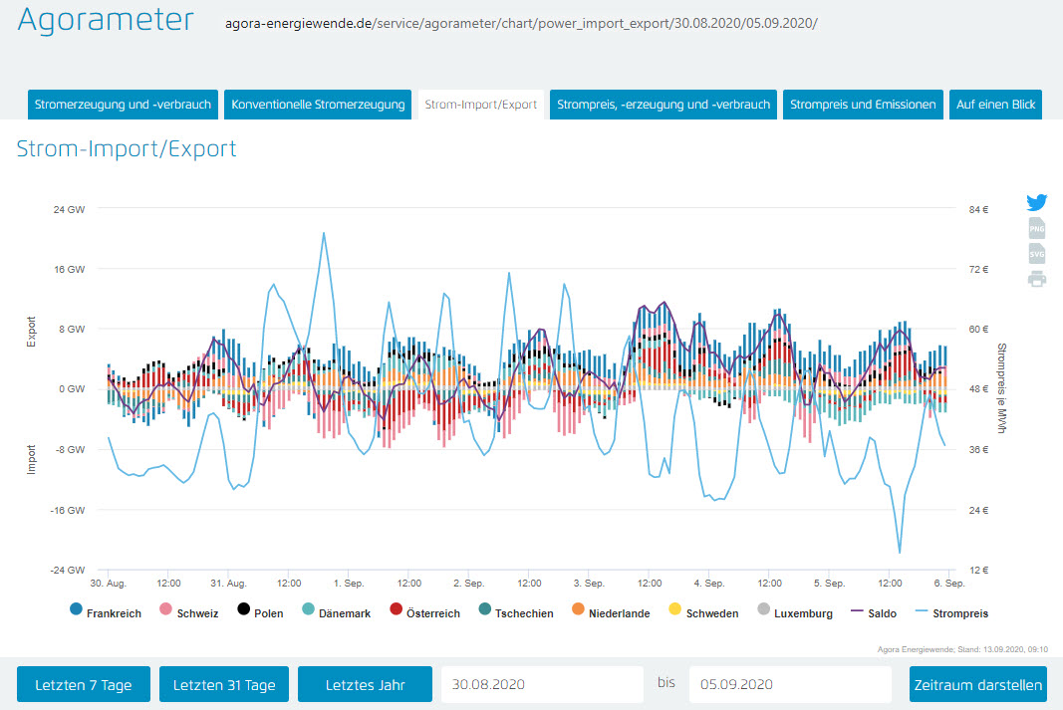Select Letzten 31 Tage range

click(224, 685)
